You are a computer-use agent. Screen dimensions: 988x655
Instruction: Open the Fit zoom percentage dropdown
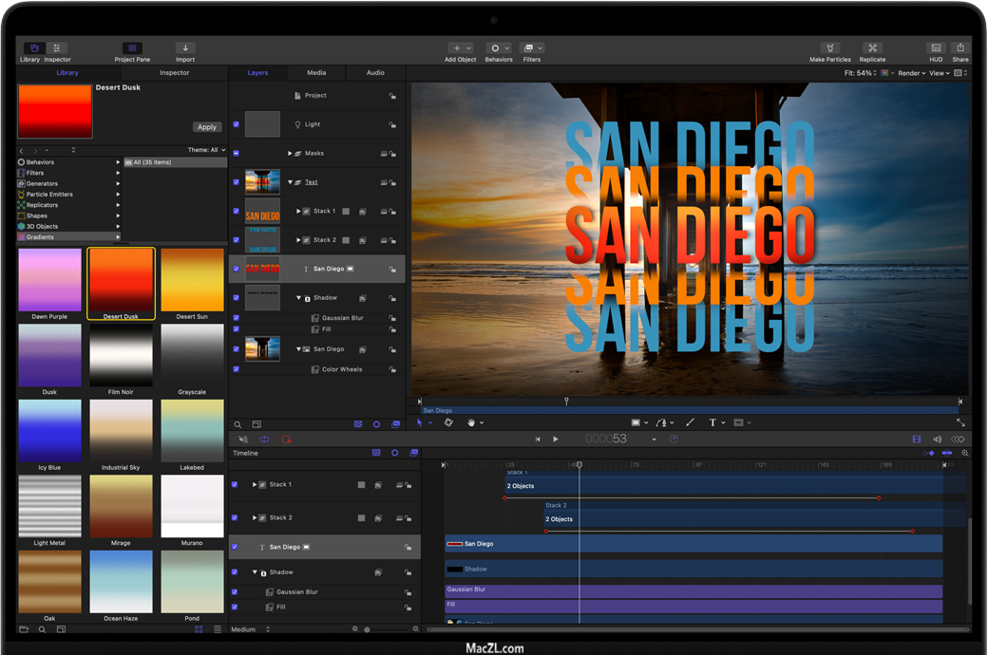[x=860, y=73]
